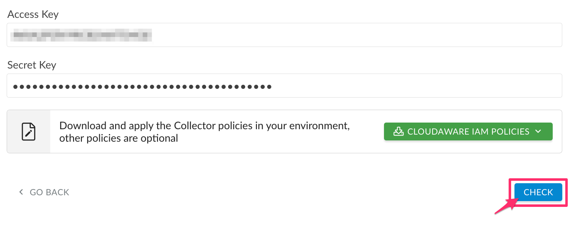Screen dimensions: 571x231
Task: Click the masked Secret Key dots
Action: 142,87
